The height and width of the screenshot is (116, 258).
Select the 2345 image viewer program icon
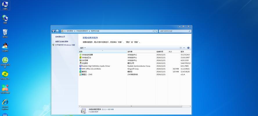80,75
